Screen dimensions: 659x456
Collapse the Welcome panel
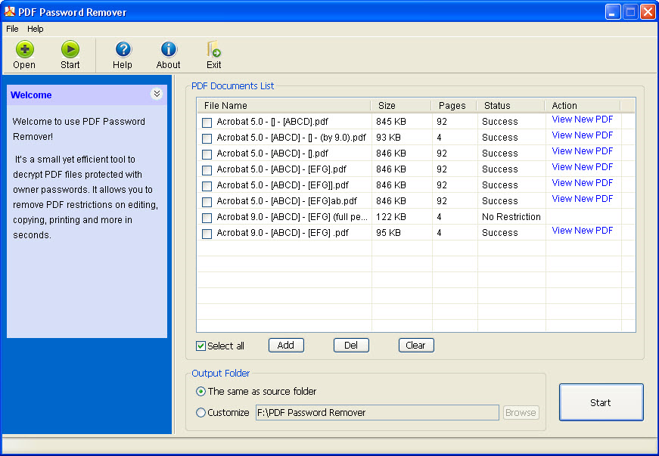[157, 94]
